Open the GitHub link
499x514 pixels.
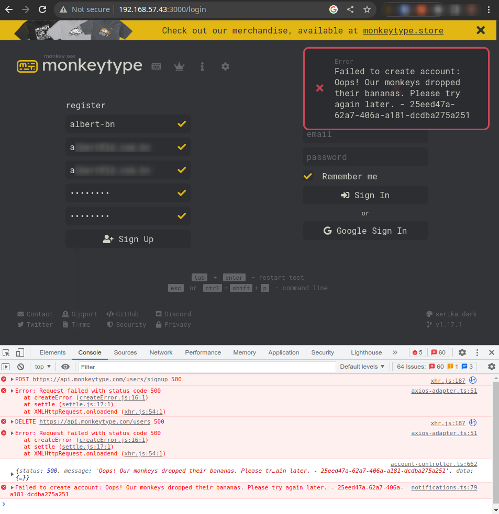pos(123,314)
